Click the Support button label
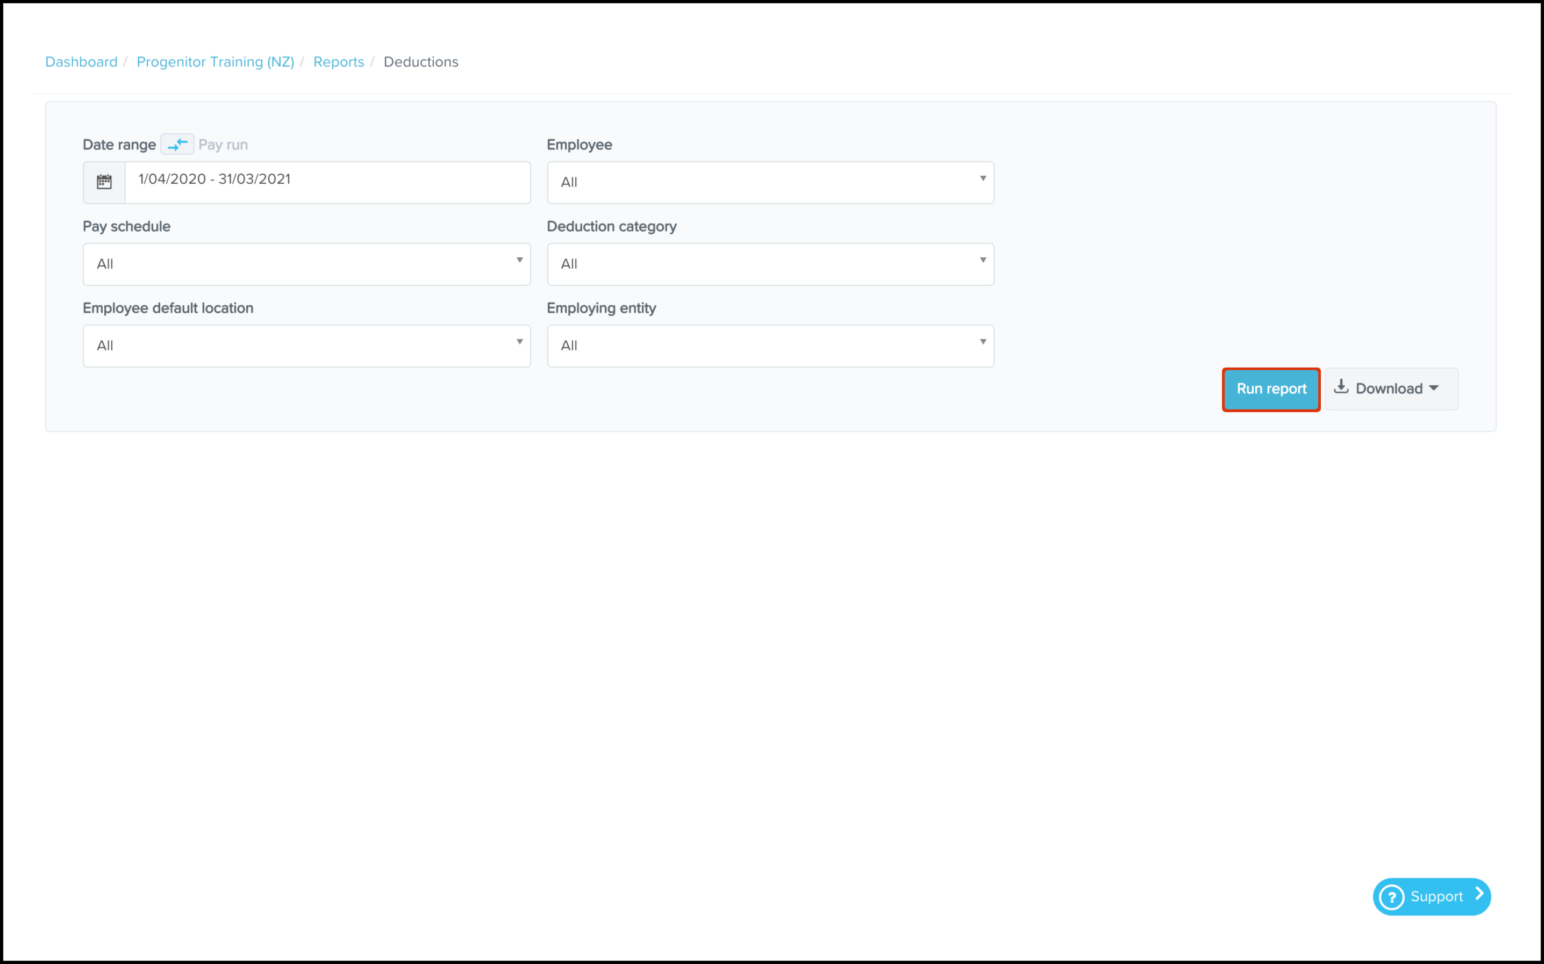 [x=1436, y=896]
